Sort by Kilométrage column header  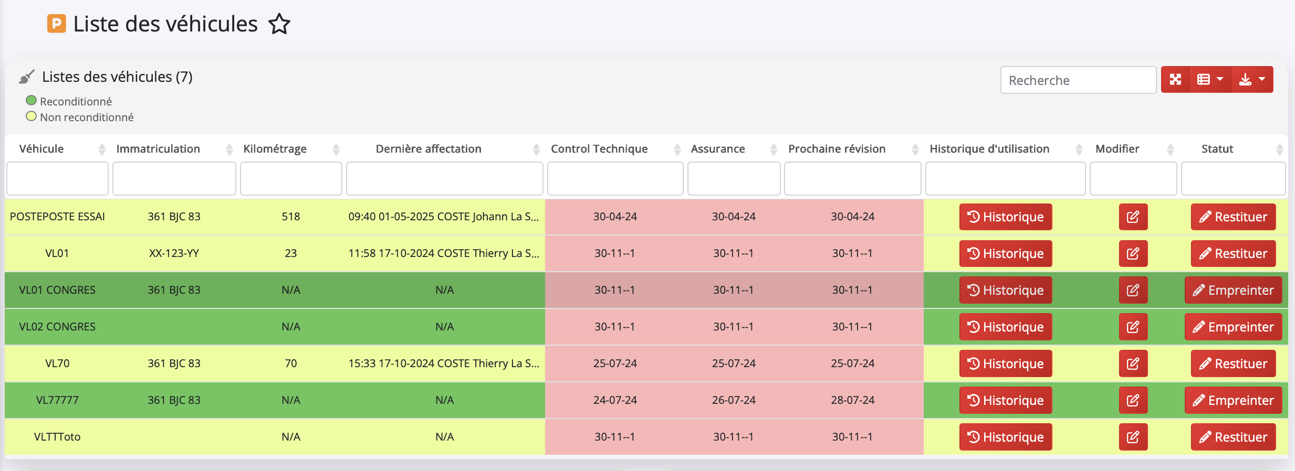275,149
